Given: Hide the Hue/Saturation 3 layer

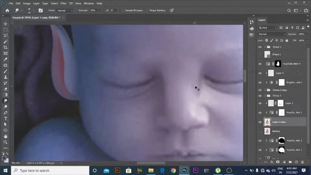Looking at the screenshot, I should (x=260, y=140).
